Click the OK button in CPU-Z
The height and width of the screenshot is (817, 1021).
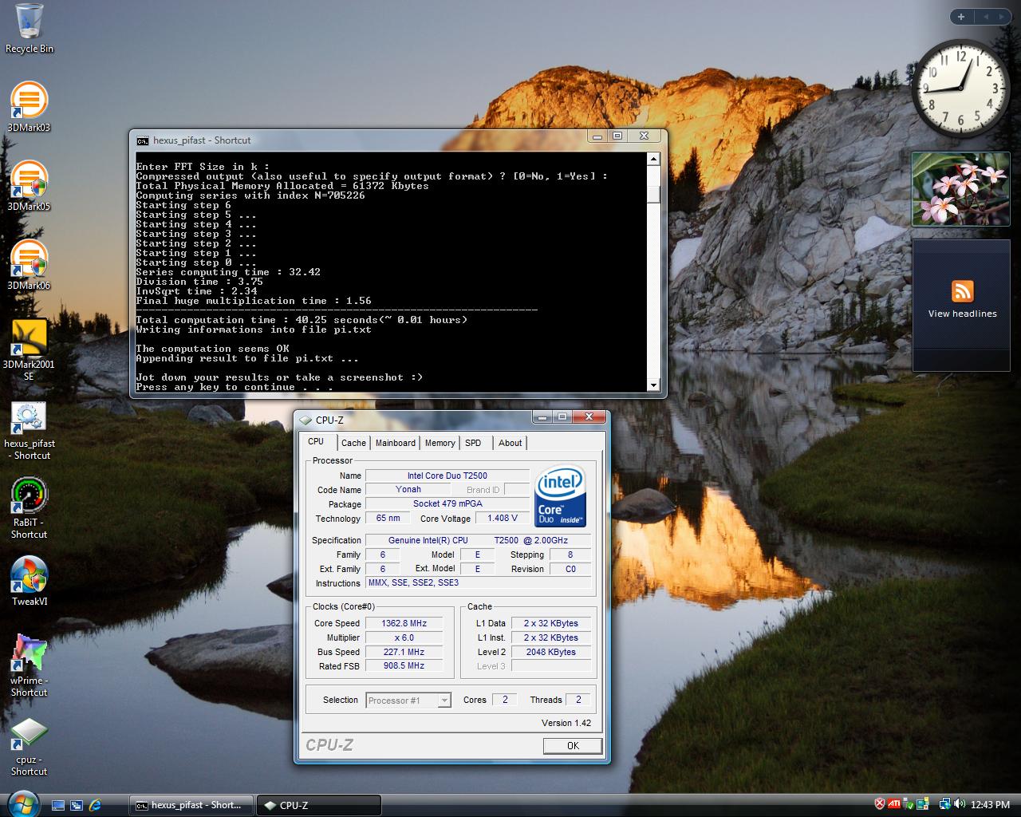tap(573, 745)
